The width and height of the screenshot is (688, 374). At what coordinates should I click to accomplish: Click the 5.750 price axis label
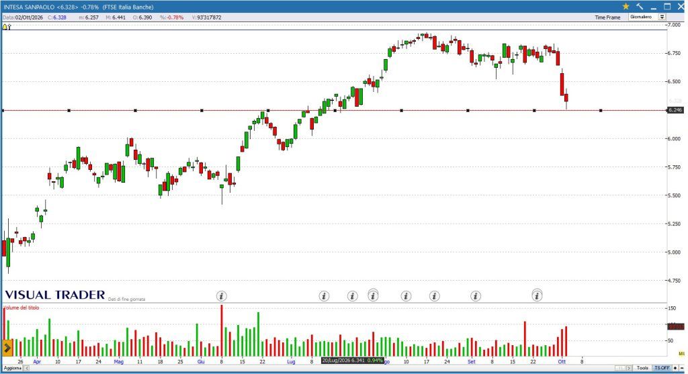click(x=673, y=167)
